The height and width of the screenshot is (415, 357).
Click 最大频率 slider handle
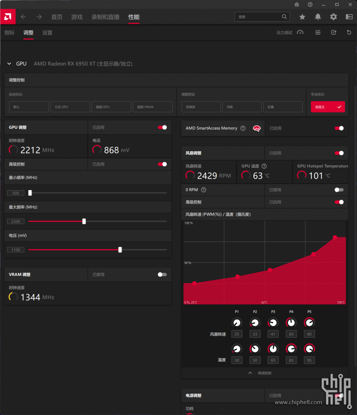(84, 221)
